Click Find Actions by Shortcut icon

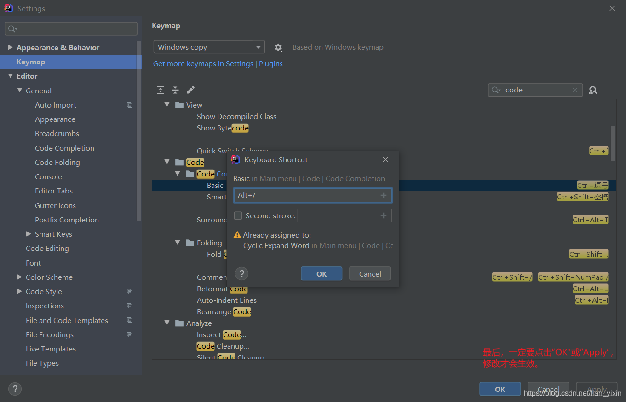click(593, 90)
